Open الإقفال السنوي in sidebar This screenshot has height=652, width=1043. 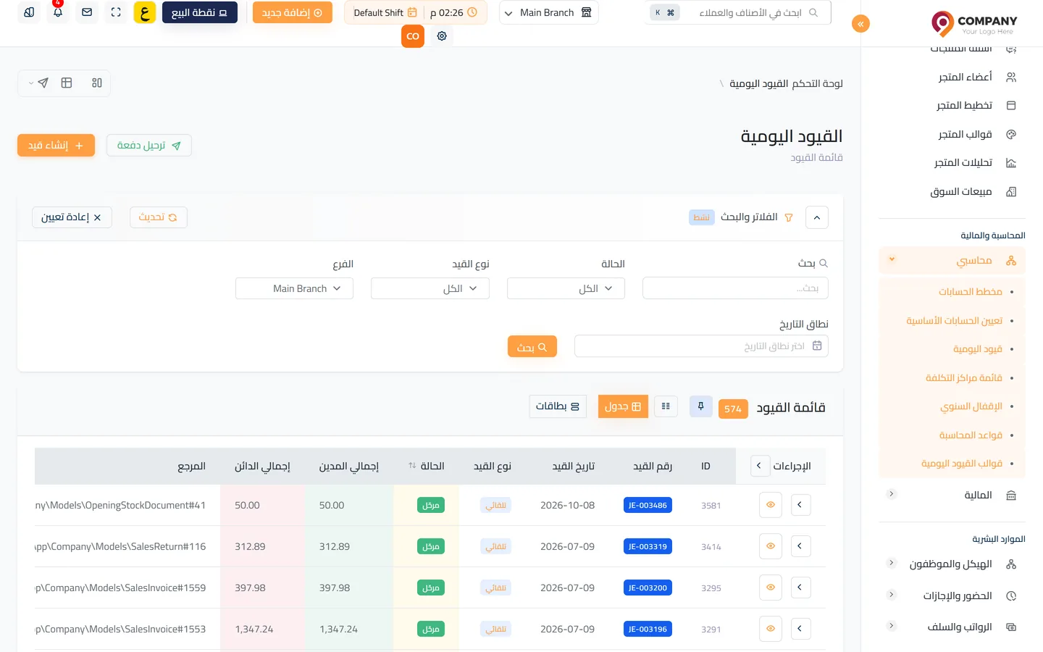(x=971, y=406)
